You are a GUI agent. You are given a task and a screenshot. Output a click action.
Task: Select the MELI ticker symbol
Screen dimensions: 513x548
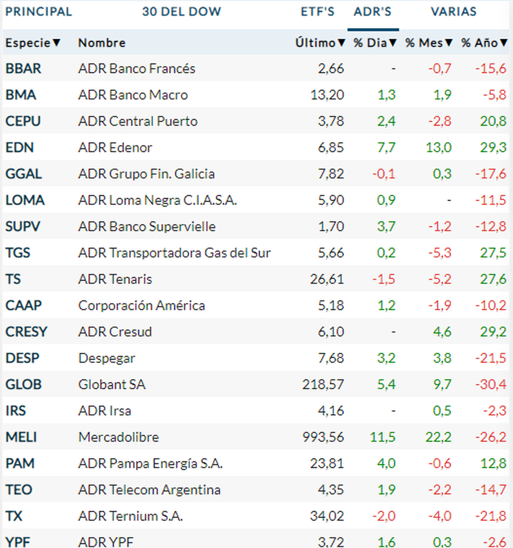[x=21, y=437]
